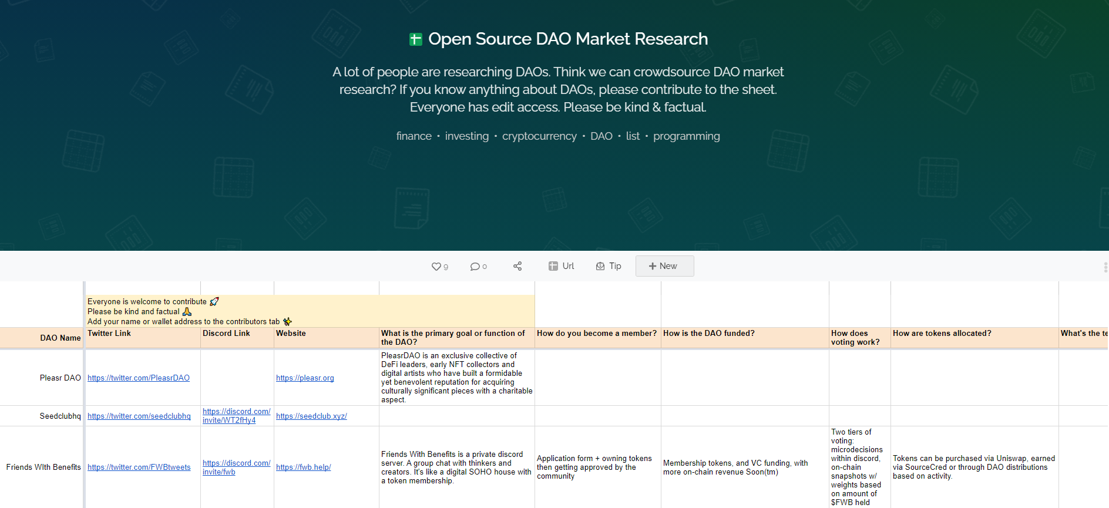Open the seedclubhq Twitter link
Viewport: 1109px width, 508px height.
[139, 416]
